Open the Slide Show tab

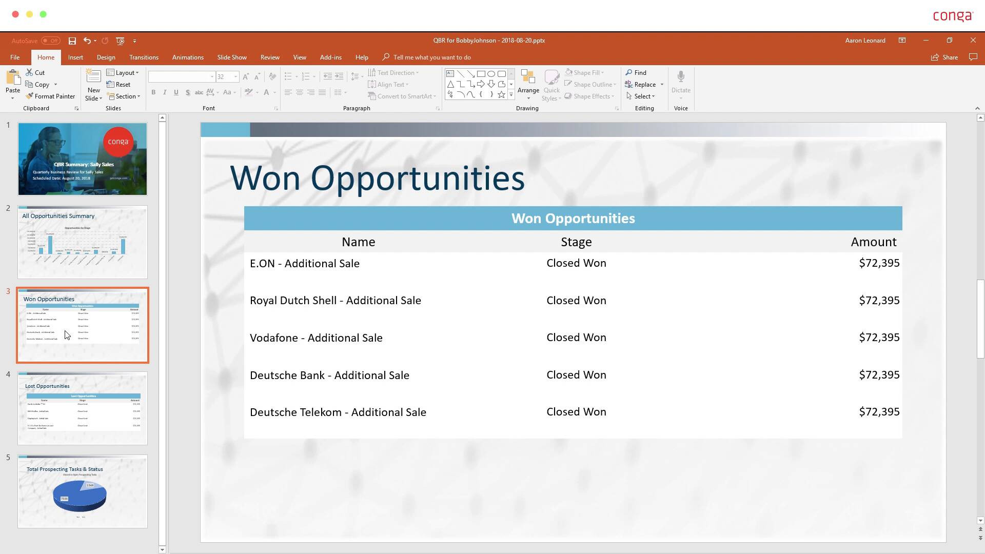click(231, 57)
